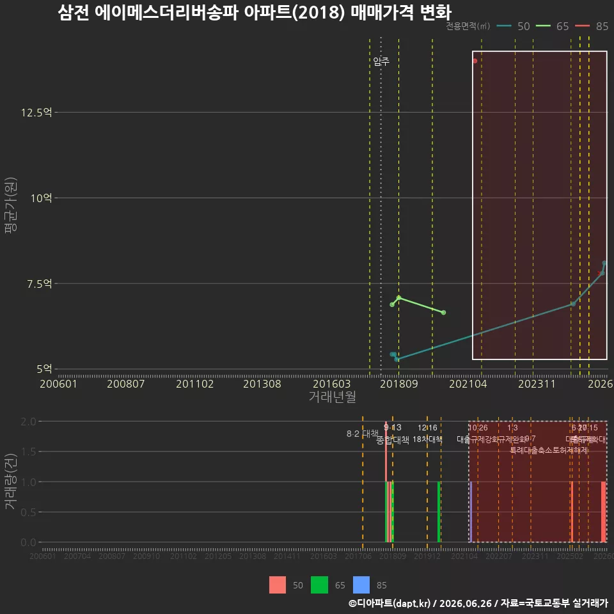Click the 거래량(건) axis title
The image size is (614, 614).
click(11, 482)
